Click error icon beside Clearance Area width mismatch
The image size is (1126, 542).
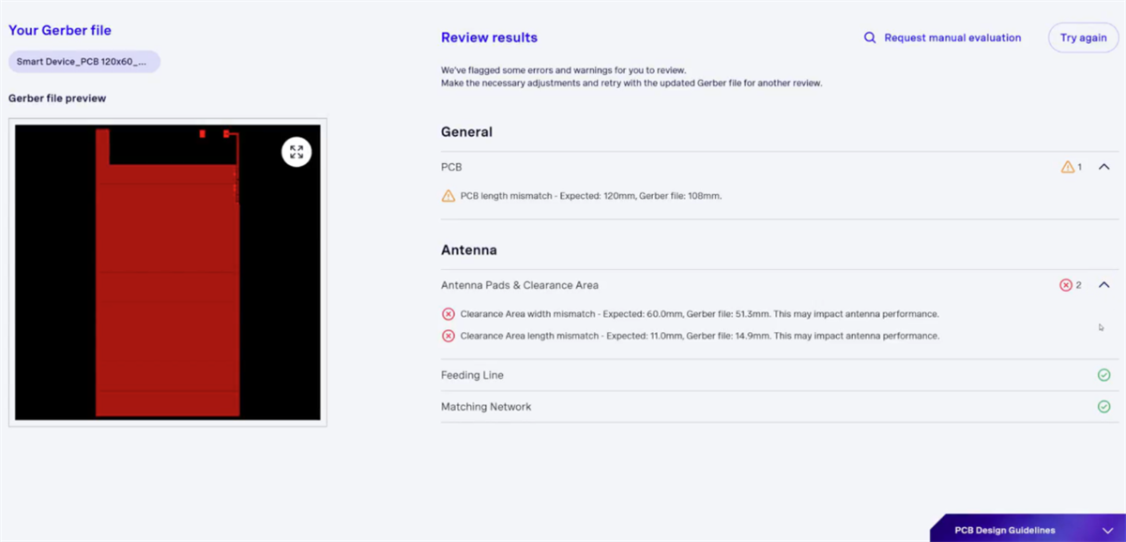tap(449, 314)
